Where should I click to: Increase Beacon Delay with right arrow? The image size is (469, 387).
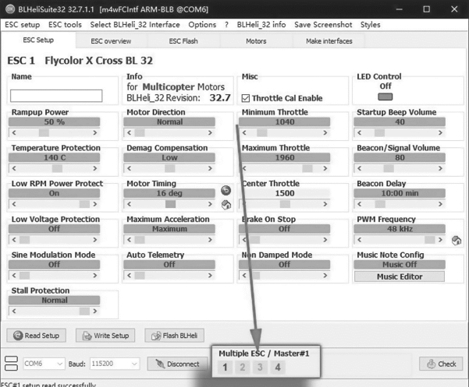pos(441,204)
